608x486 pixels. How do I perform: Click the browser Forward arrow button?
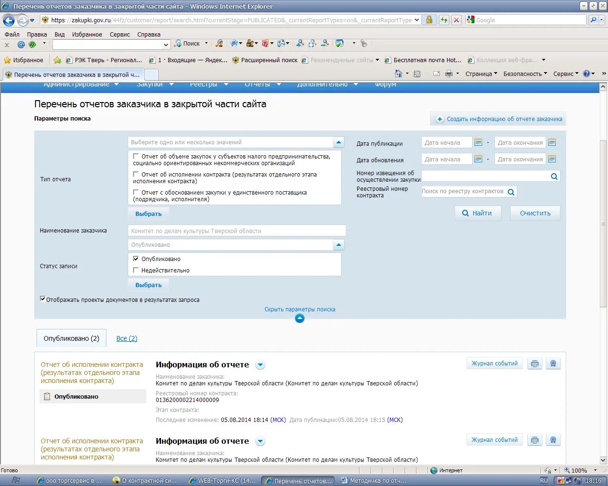point(22,20)
